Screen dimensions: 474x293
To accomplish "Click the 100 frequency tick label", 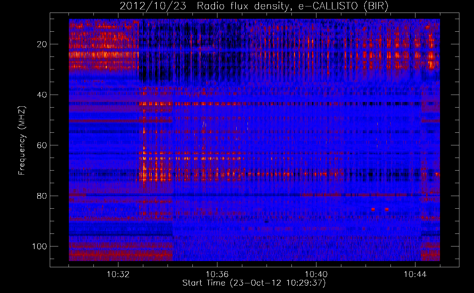I will click(x=40, y=246).
